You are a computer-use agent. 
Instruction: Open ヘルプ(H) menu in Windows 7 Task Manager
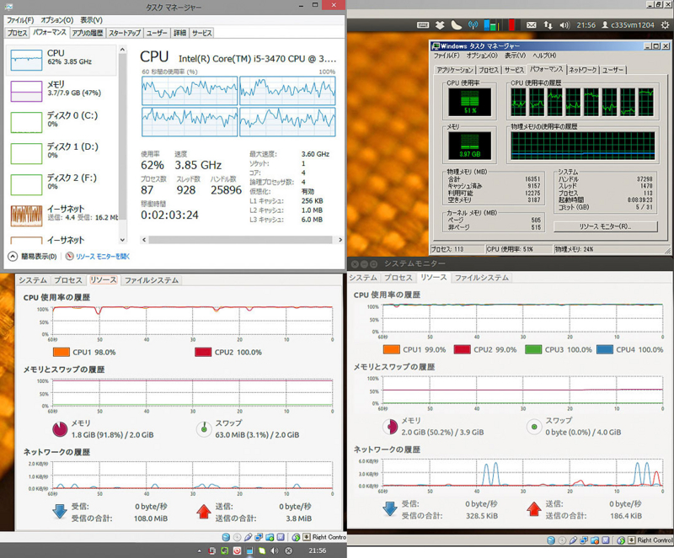[544, 56]
